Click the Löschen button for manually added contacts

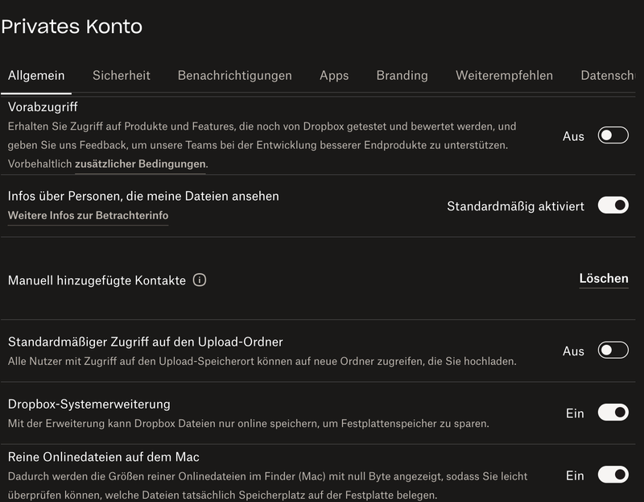tap(602, 278)
